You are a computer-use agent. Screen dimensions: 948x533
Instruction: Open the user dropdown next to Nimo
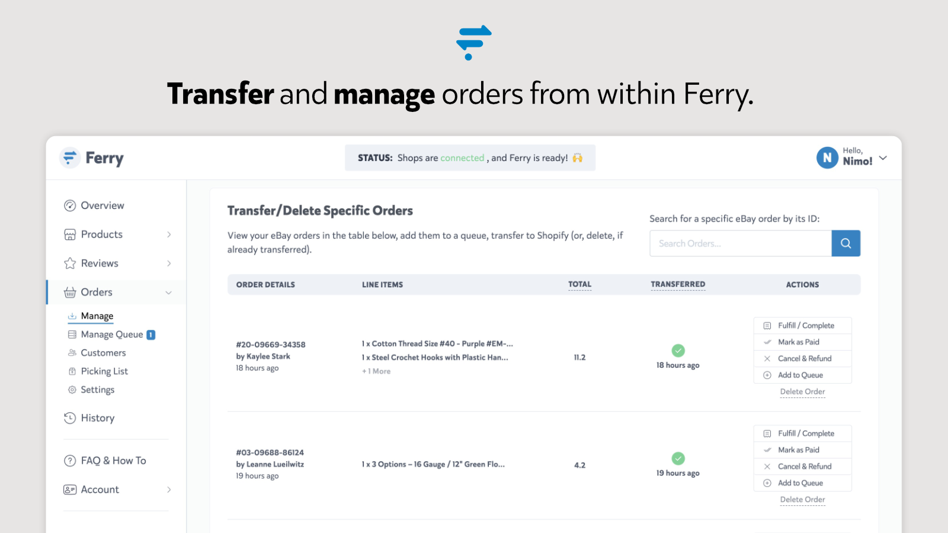coord(883,158)
